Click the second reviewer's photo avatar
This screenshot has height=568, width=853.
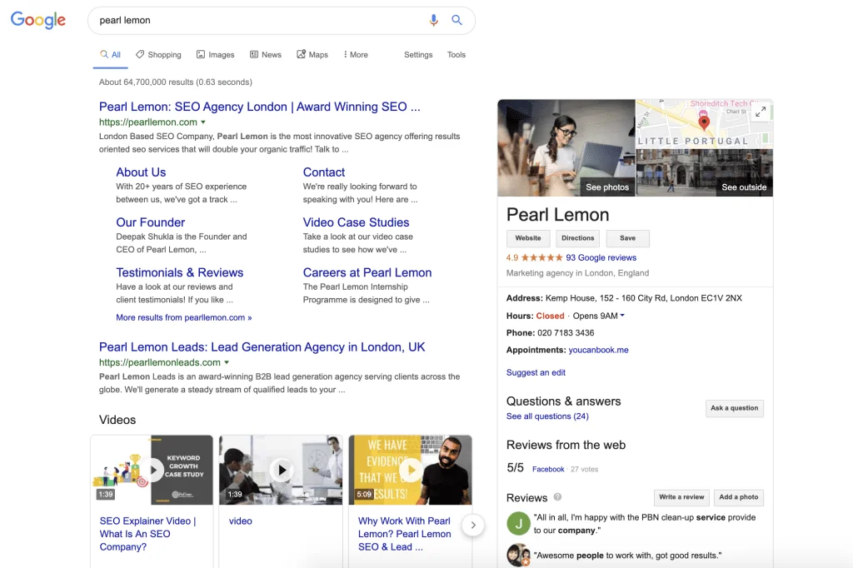pyautogui.click(x=518, y=555)
